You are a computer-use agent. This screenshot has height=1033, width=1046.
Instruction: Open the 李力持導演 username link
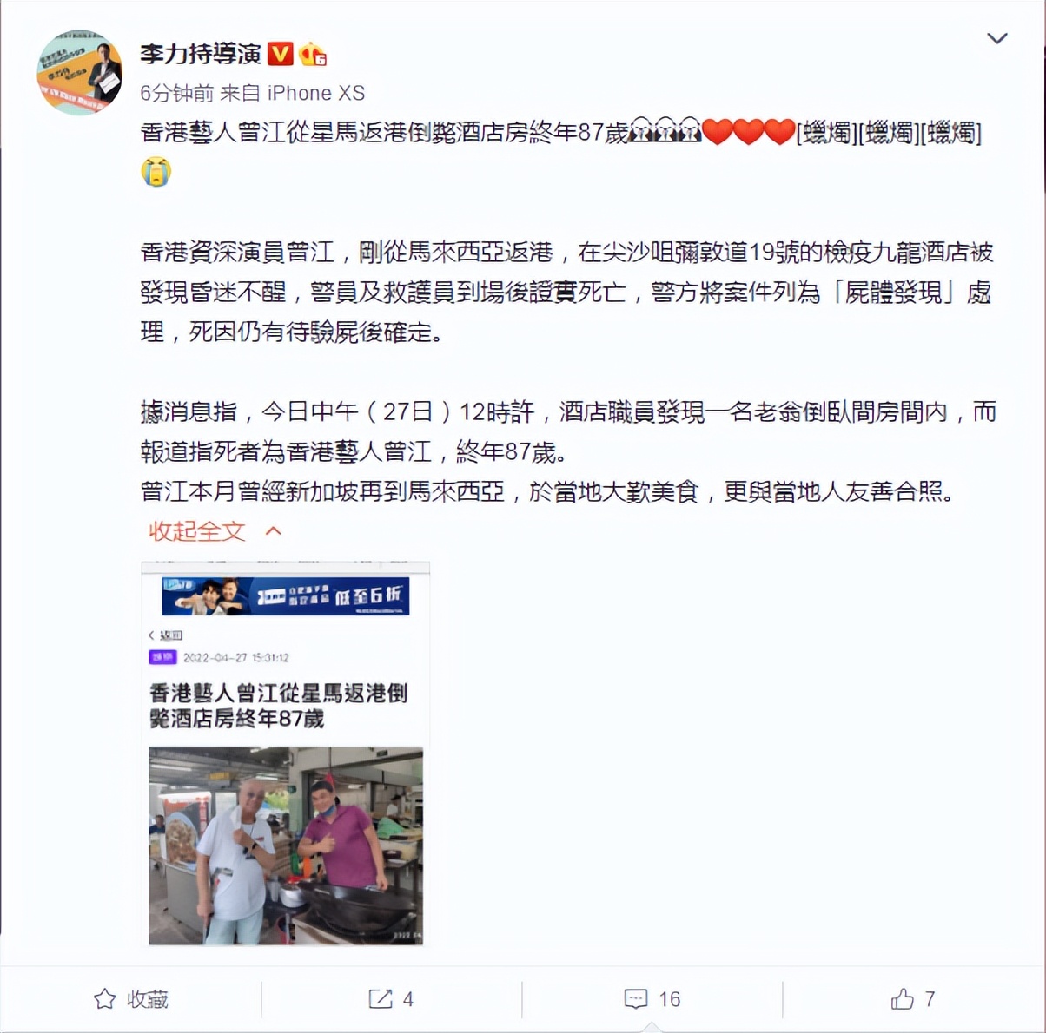coord(201,54)
